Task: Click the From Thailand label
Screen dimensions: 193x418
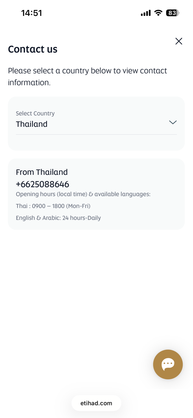Action: [x=42, y=172]
